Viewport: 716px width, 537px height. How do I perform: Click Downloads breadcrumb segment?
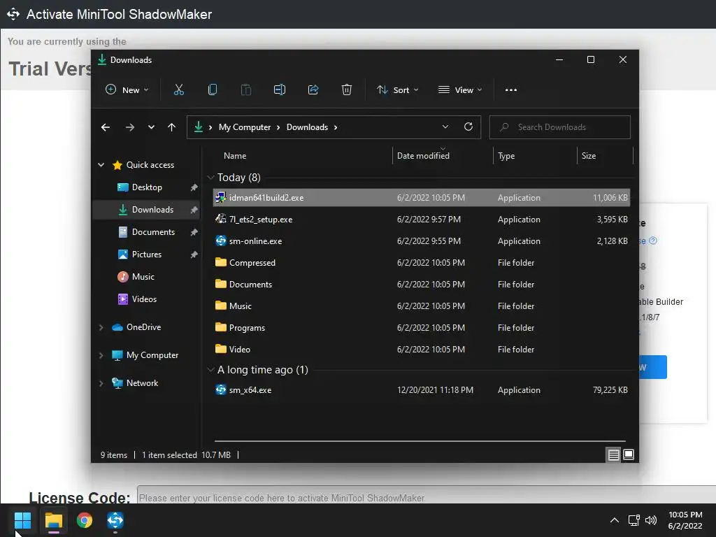[x=307, y=127]
